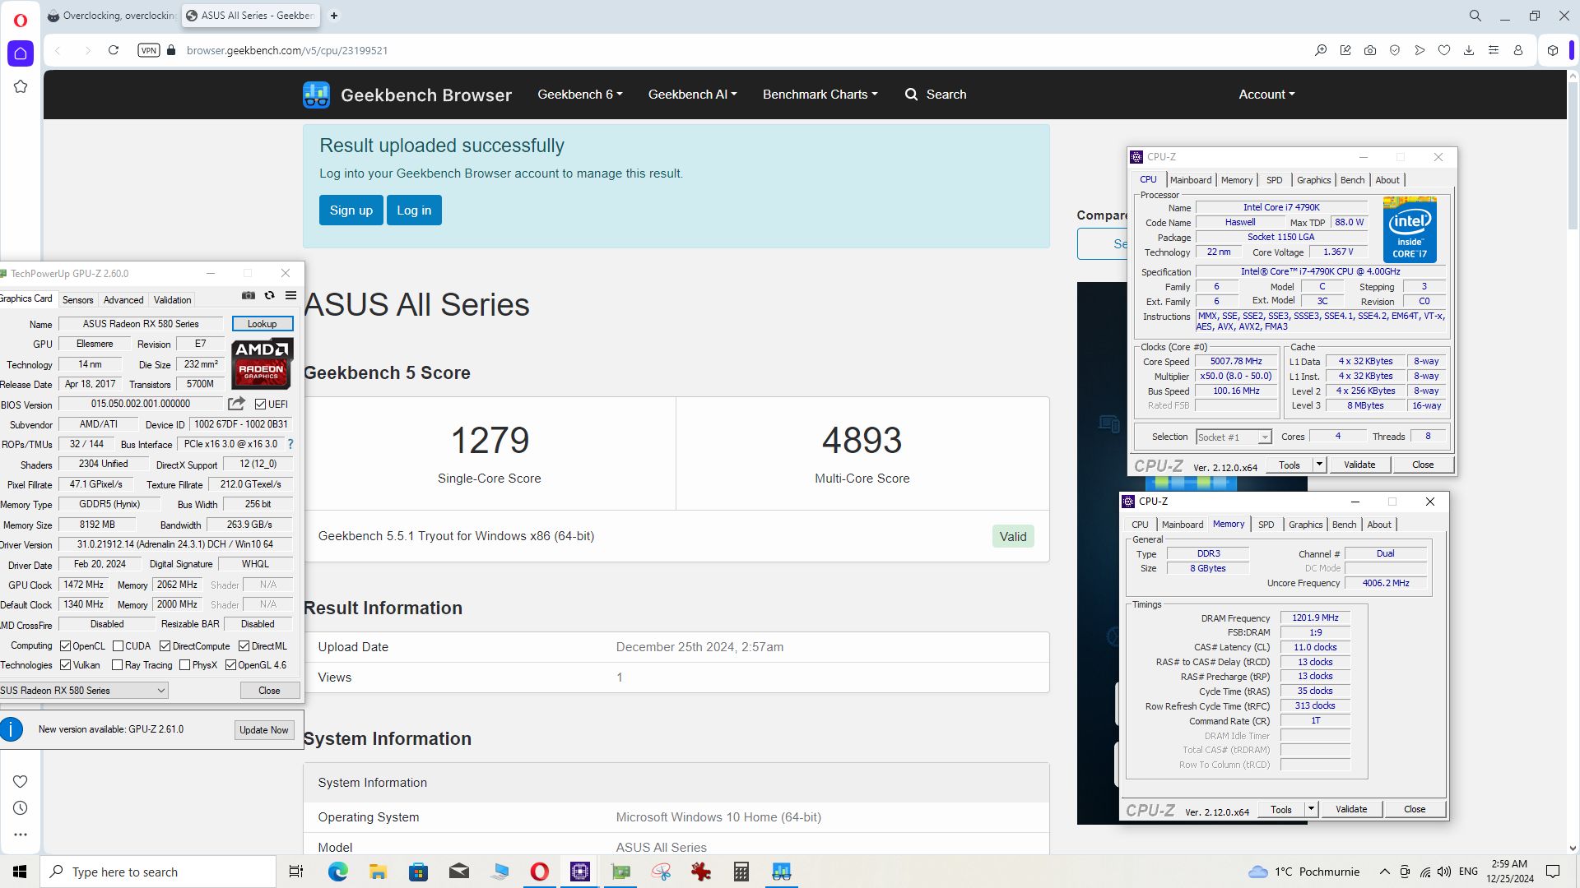
Task: Open Calculator from the taskbar
Action: pos(741,872)
